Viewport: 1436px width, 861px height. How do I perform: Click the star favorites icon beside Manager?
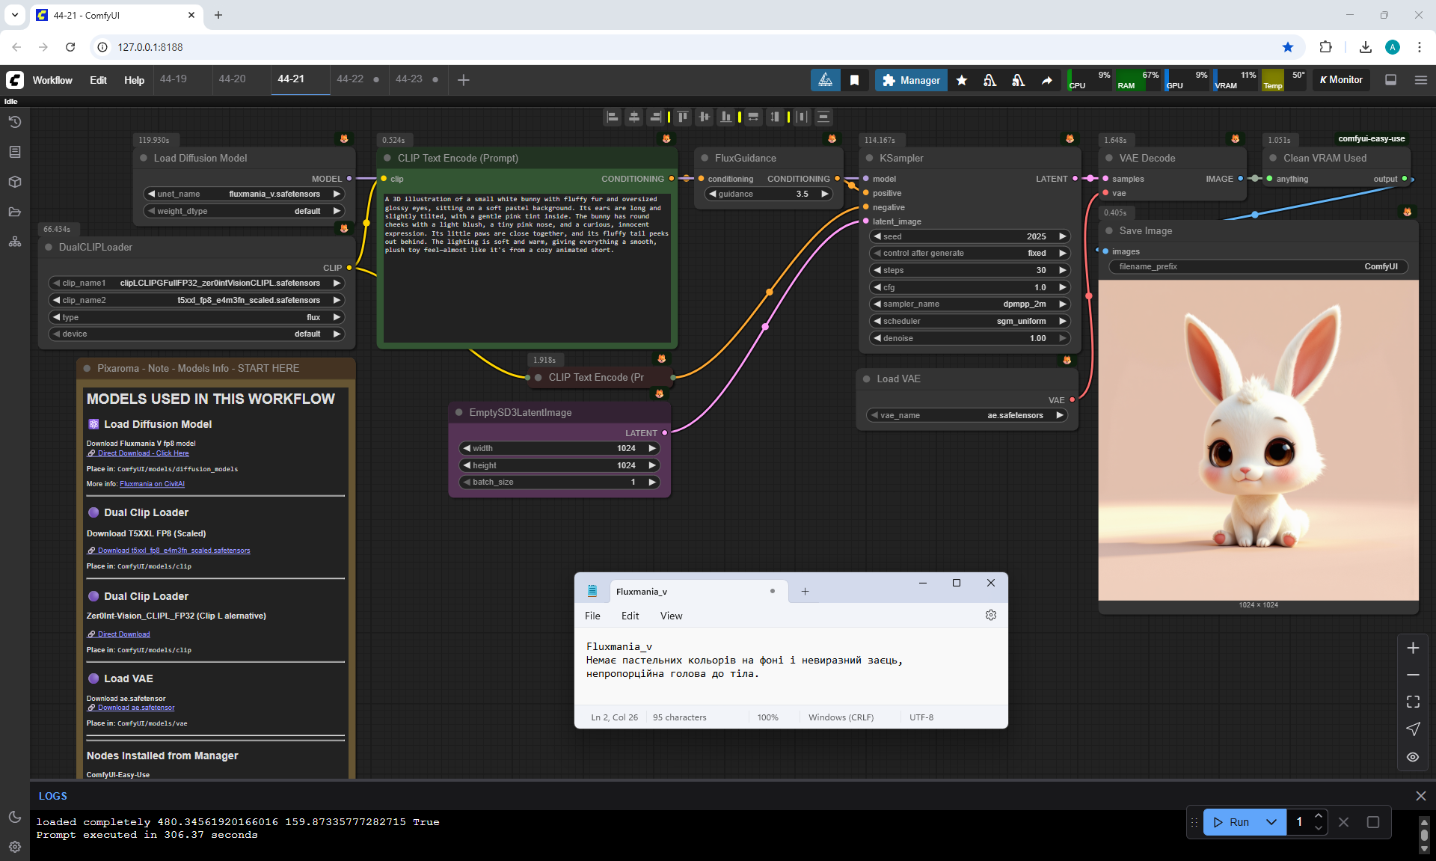[962, 80]
